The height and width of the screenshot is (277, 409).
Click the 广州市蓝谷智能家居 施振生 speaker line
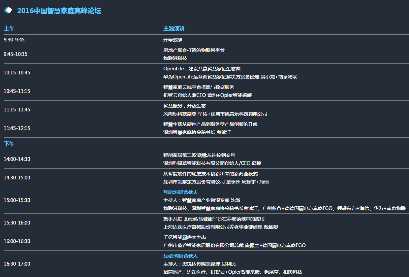[234, 245]
